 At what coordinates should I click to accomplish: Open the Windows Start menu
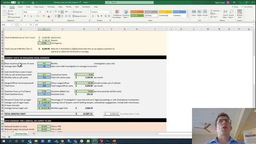click(x=4, y=141)
